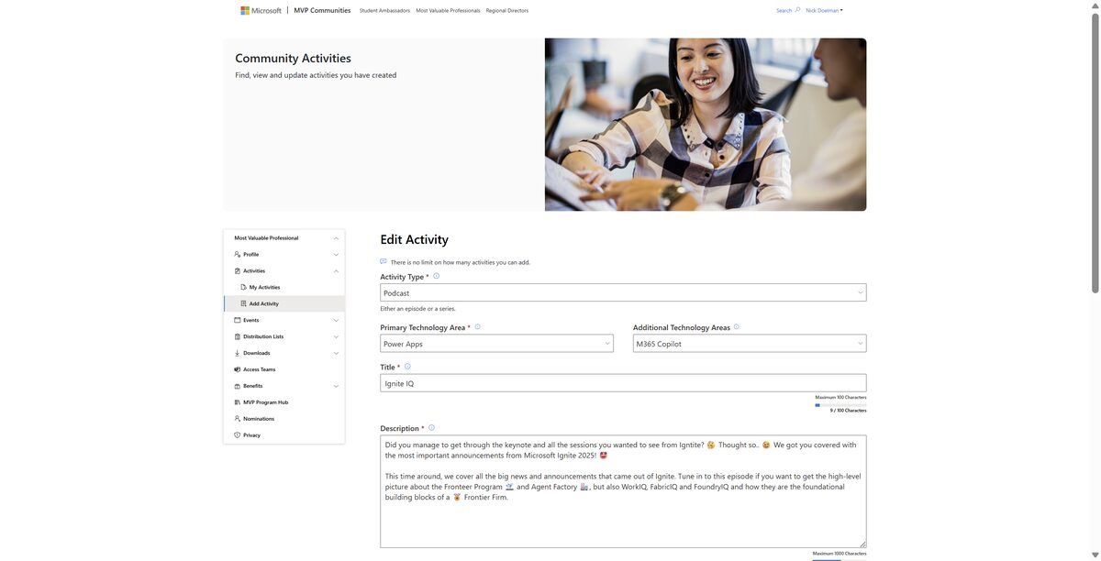Click into the Description text area
Viewport: 1101px width, 561px height.
623,491
